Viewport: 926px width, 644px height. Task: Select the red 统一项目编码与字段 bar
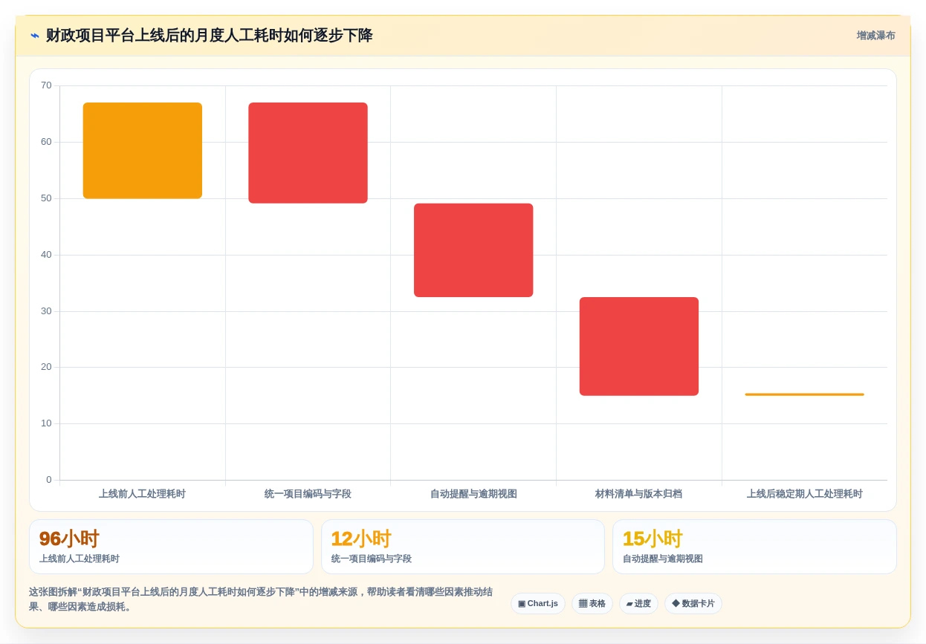[308, 153]
